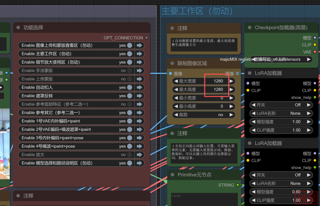Click the collapse dot on 限制图像区域 node
Image resolution: width=320 pixels, height=206 pixels.
172,64
